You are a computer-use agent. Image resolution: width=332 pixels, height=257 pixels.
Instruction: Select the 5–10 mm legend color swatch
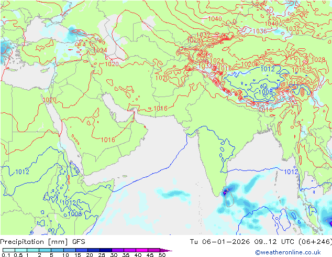click(57, 250)
